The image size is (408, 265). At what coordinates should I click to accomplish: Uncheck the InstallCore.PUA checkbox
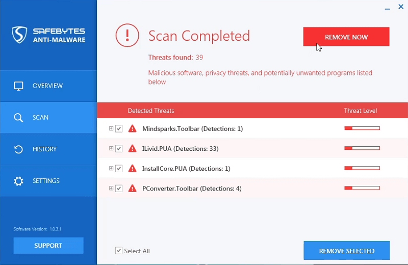pos(119,169)
